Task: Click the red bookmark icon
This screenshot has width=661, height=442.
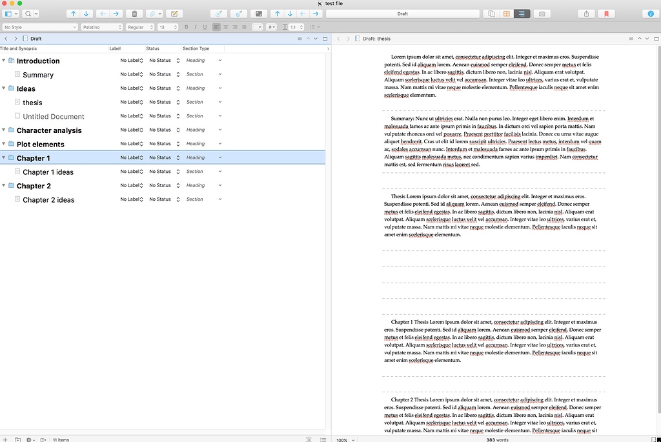Action: click(606, 13)
